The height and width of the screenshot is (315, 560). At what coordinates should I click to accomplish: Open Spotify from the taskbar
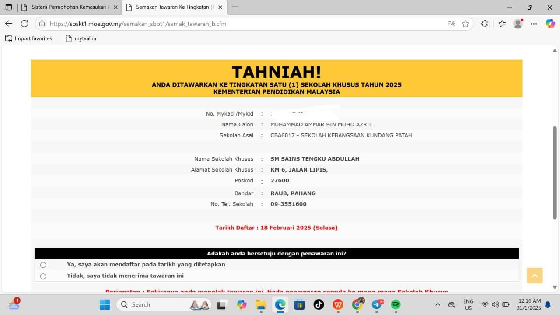(x=395, y=304)
